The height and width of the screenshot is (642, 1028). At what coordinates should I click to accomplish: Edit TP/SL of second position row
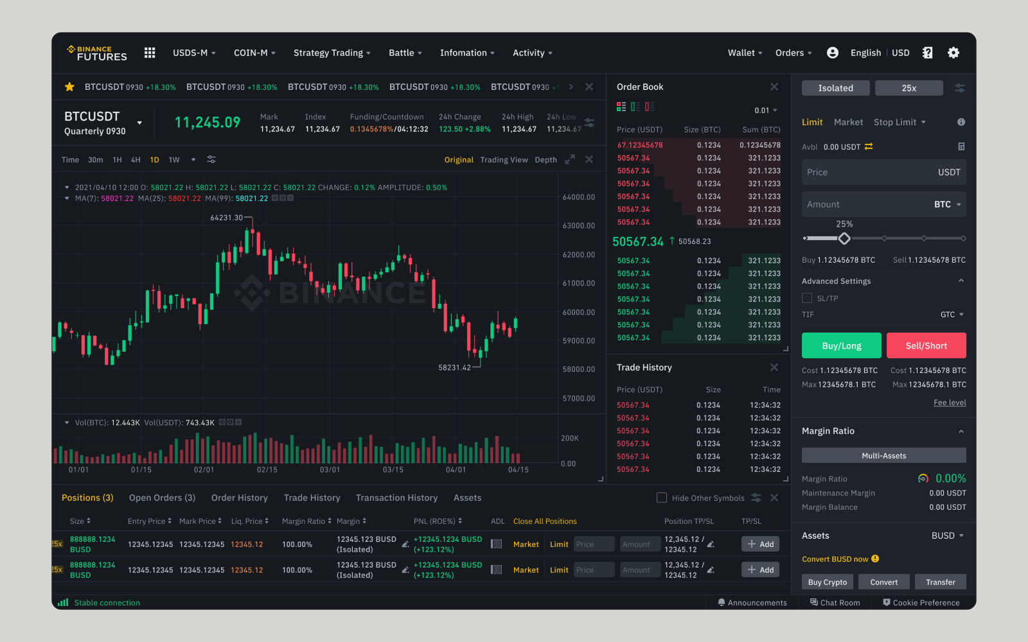(x=711, y=570)
